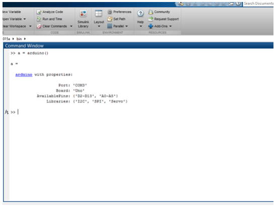This screenshot has height=206, width=277.
Task: Open the Layout dropdown arrow
Action: point(99,26)
